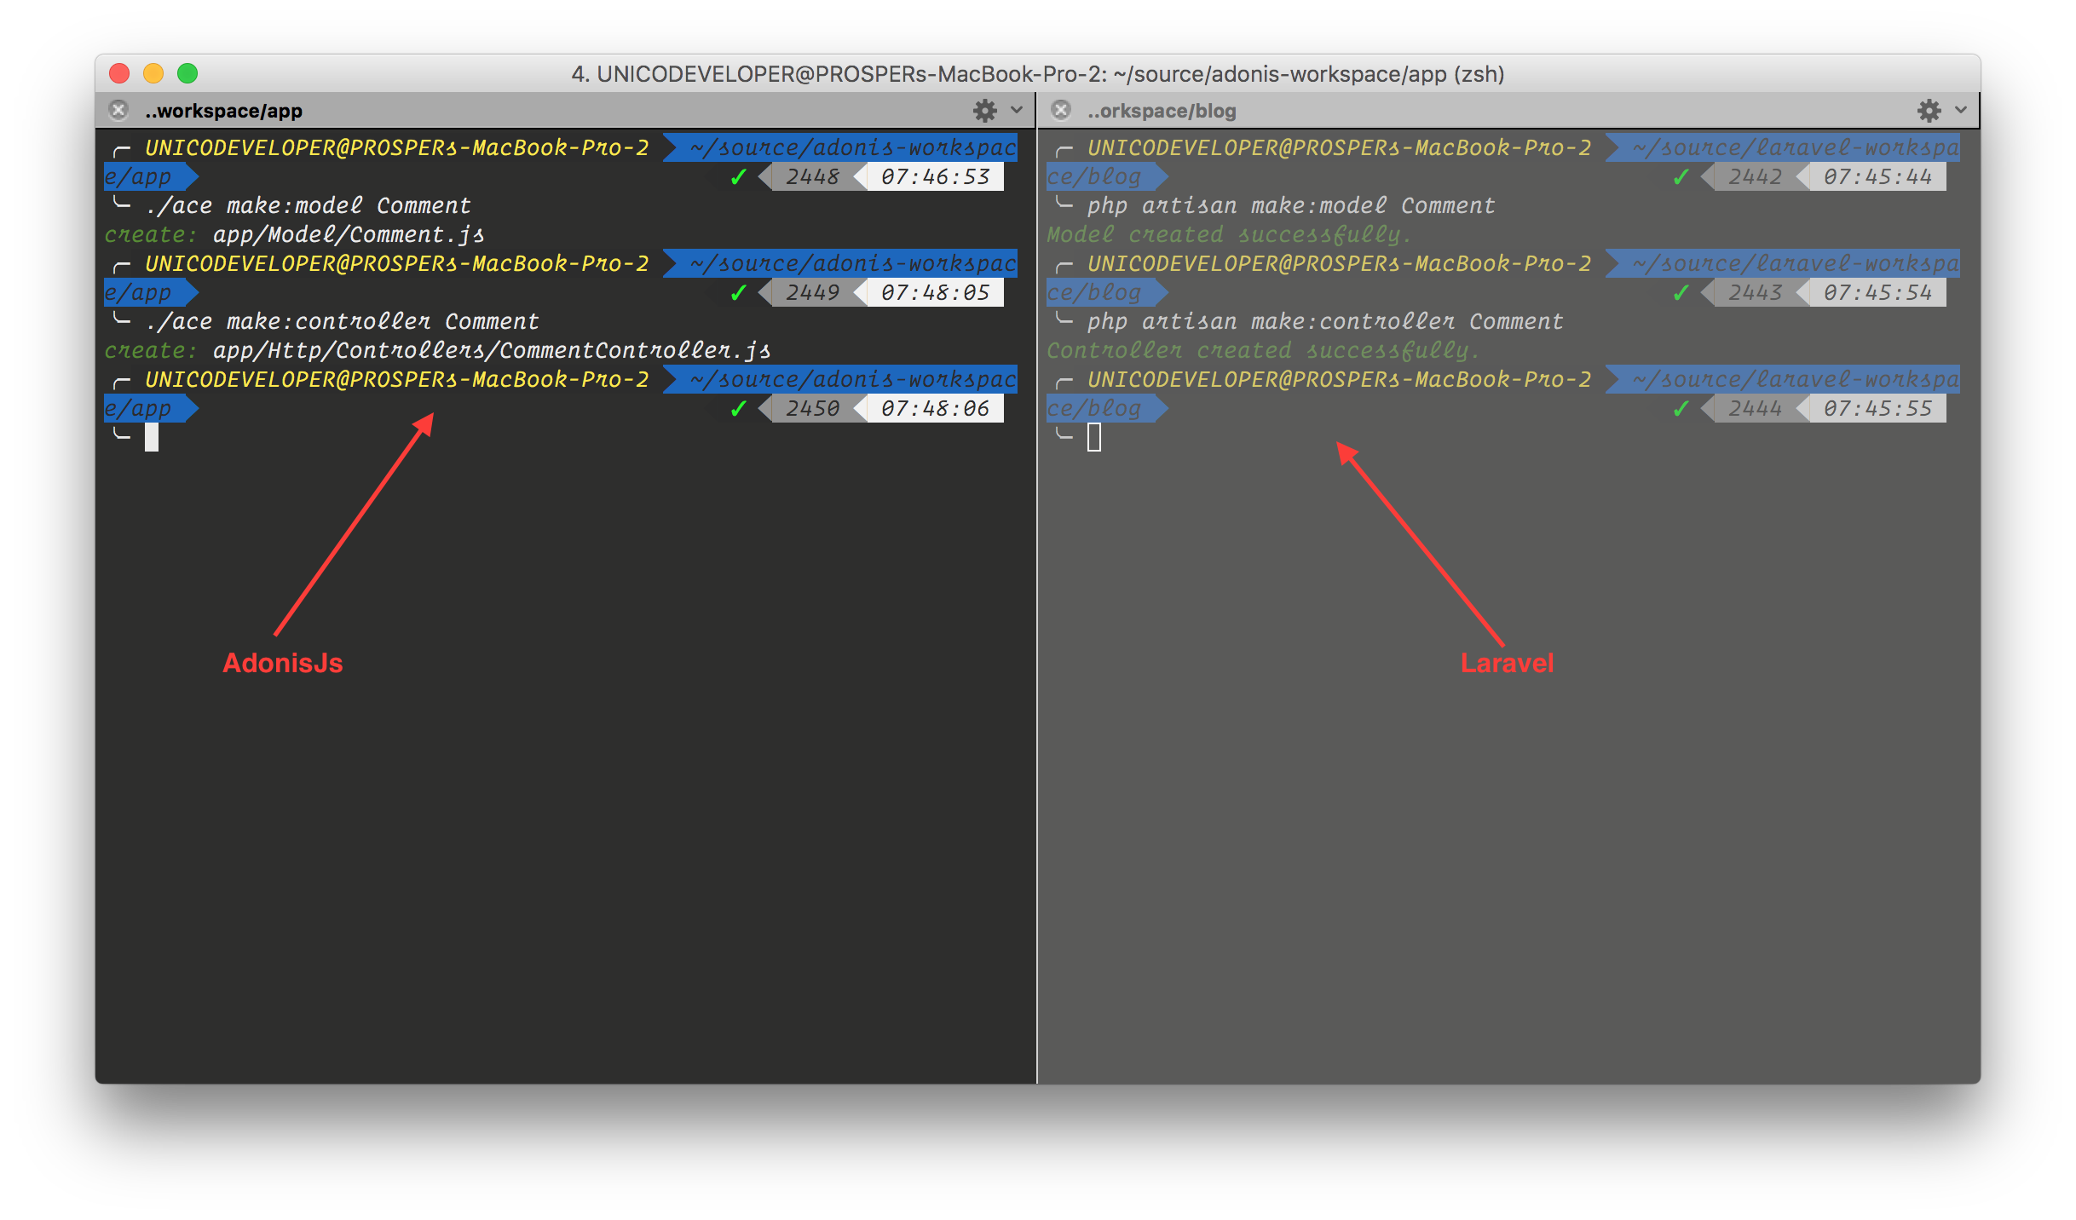The width and height of the screenshot is (2076, 1220).
Task: Open gear settings in right pane
Action: click(x=1929, y=111)
